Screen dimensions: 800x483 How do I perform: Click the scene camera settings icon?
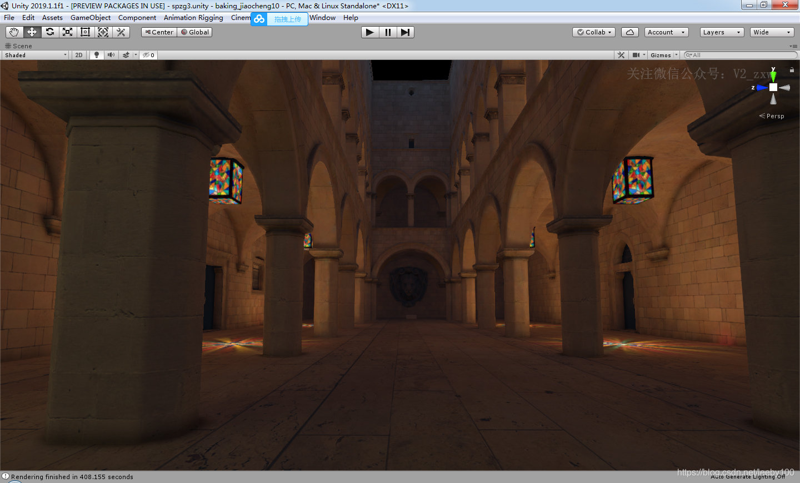[x=636, y=55]
